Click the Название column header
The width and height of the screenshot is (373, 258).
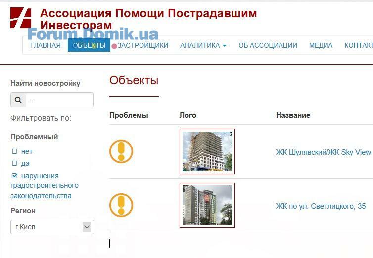click(293, 115)
